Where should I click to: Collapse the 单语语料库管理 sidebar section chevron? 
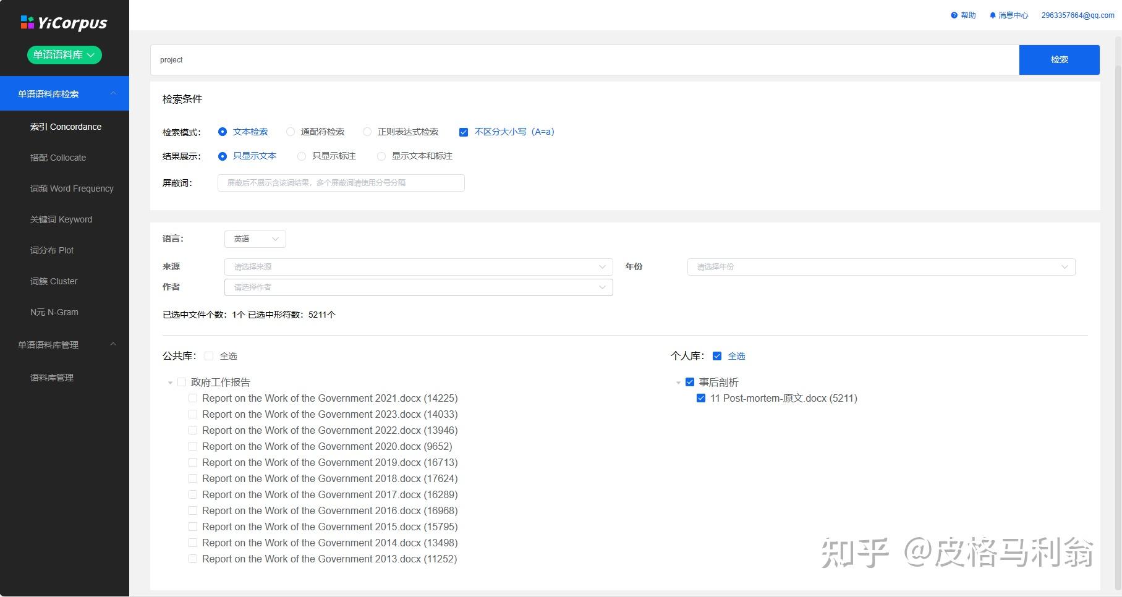(x=113, y=344)
